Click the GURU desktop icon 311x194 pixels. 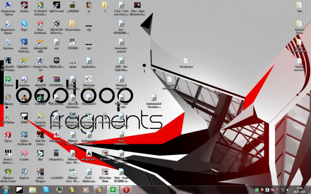(x=24, y=118)
